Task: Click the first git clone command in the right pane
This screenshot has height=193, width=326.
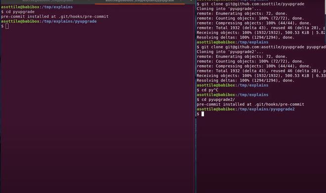Action: click(252, 4)
